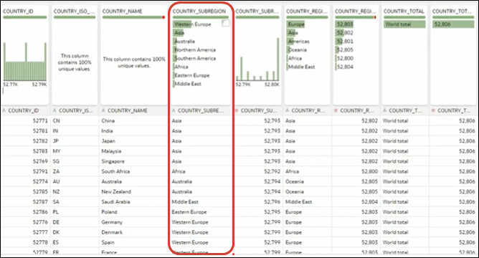Select Americas in the country region tile
Screen dimensions: 479x258
(x=298, y=42)
